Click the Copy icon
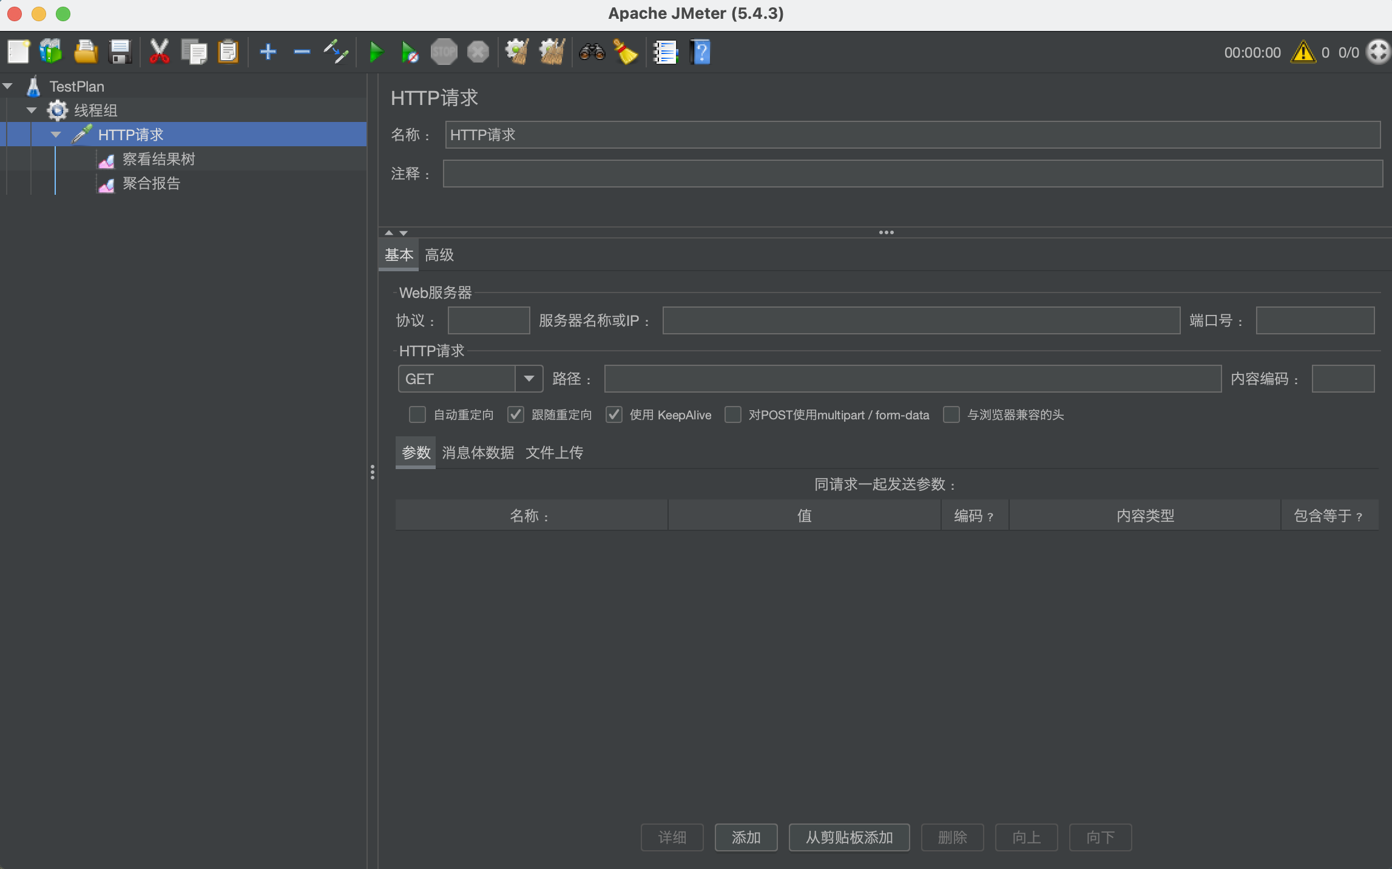This screenshot has height=869, width=1392. [x=194, y=52]
